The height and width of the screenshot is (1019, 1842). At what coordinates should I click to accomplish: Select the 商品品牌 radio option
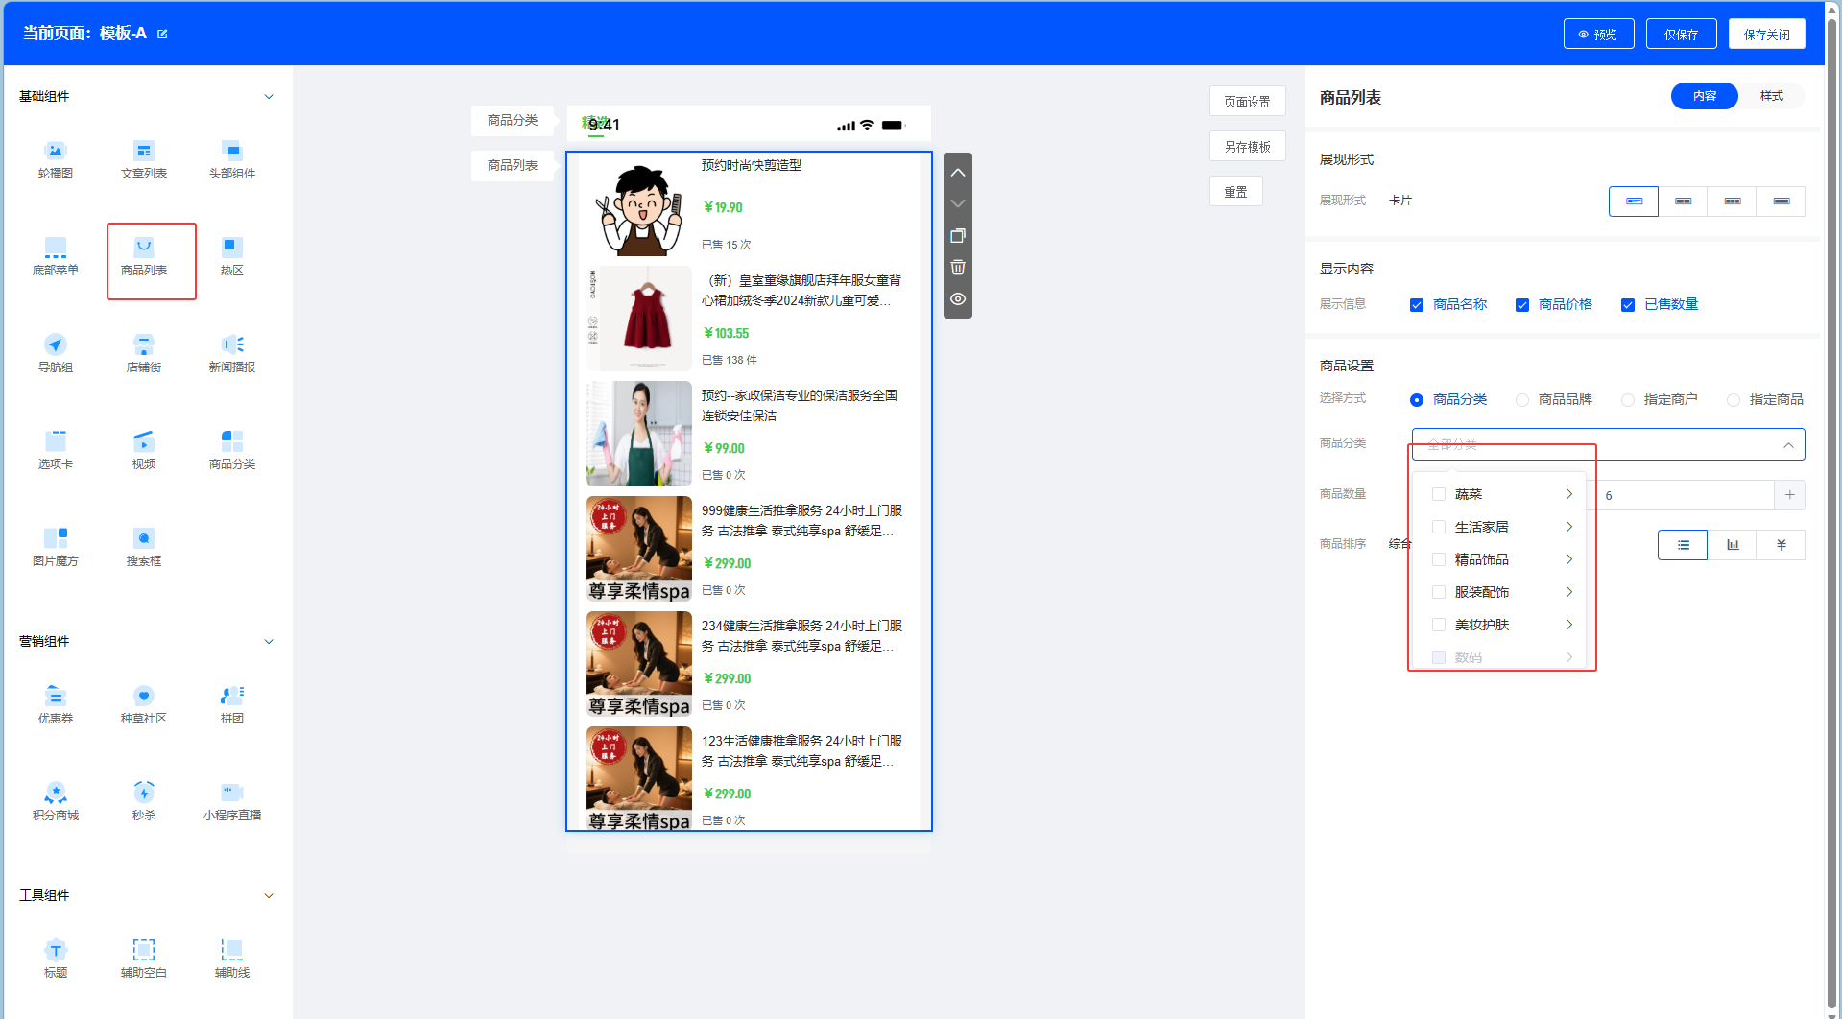pyautogui.click(x=1522, y=400)
